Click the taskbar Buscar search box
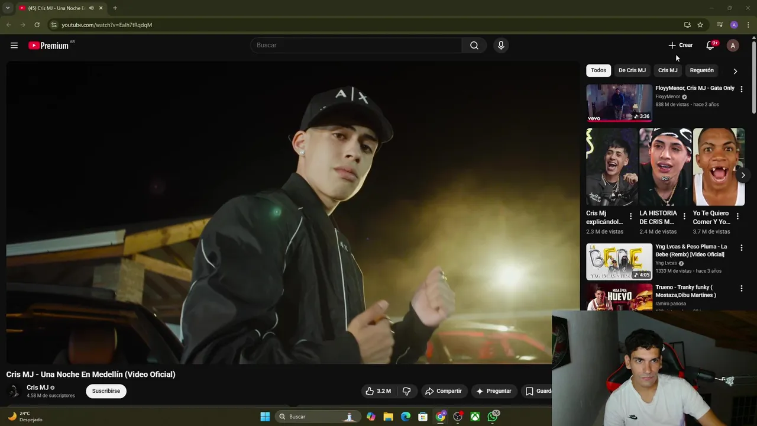 click(x=318, y=417)
